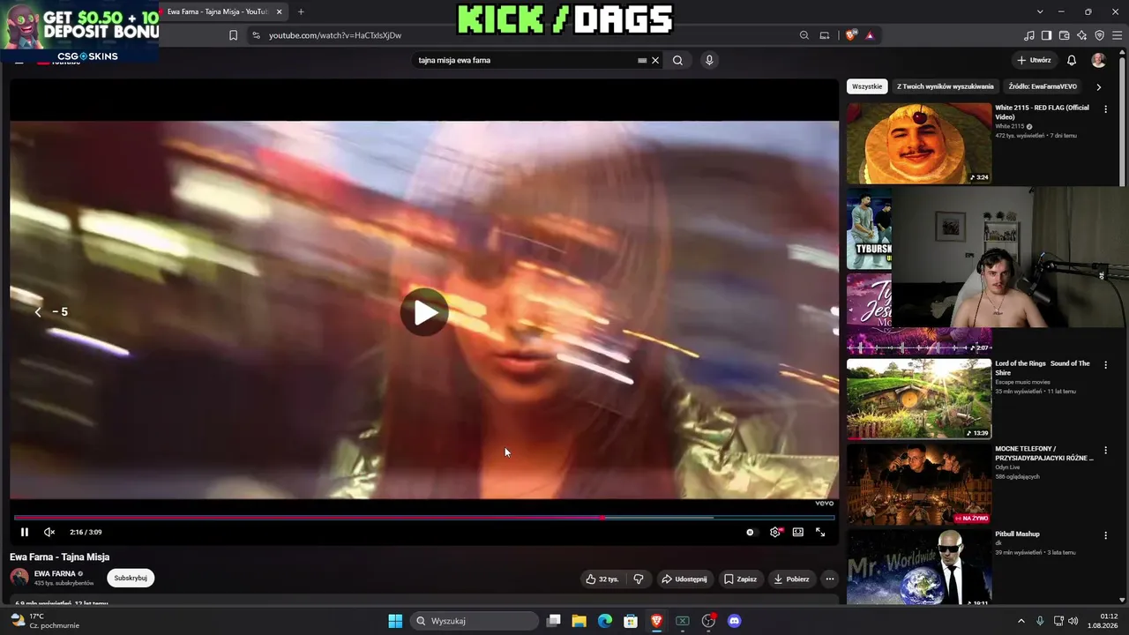Click the large center play button overlay
This screenshot has height=635, width=1129.
tap(424, 311)
